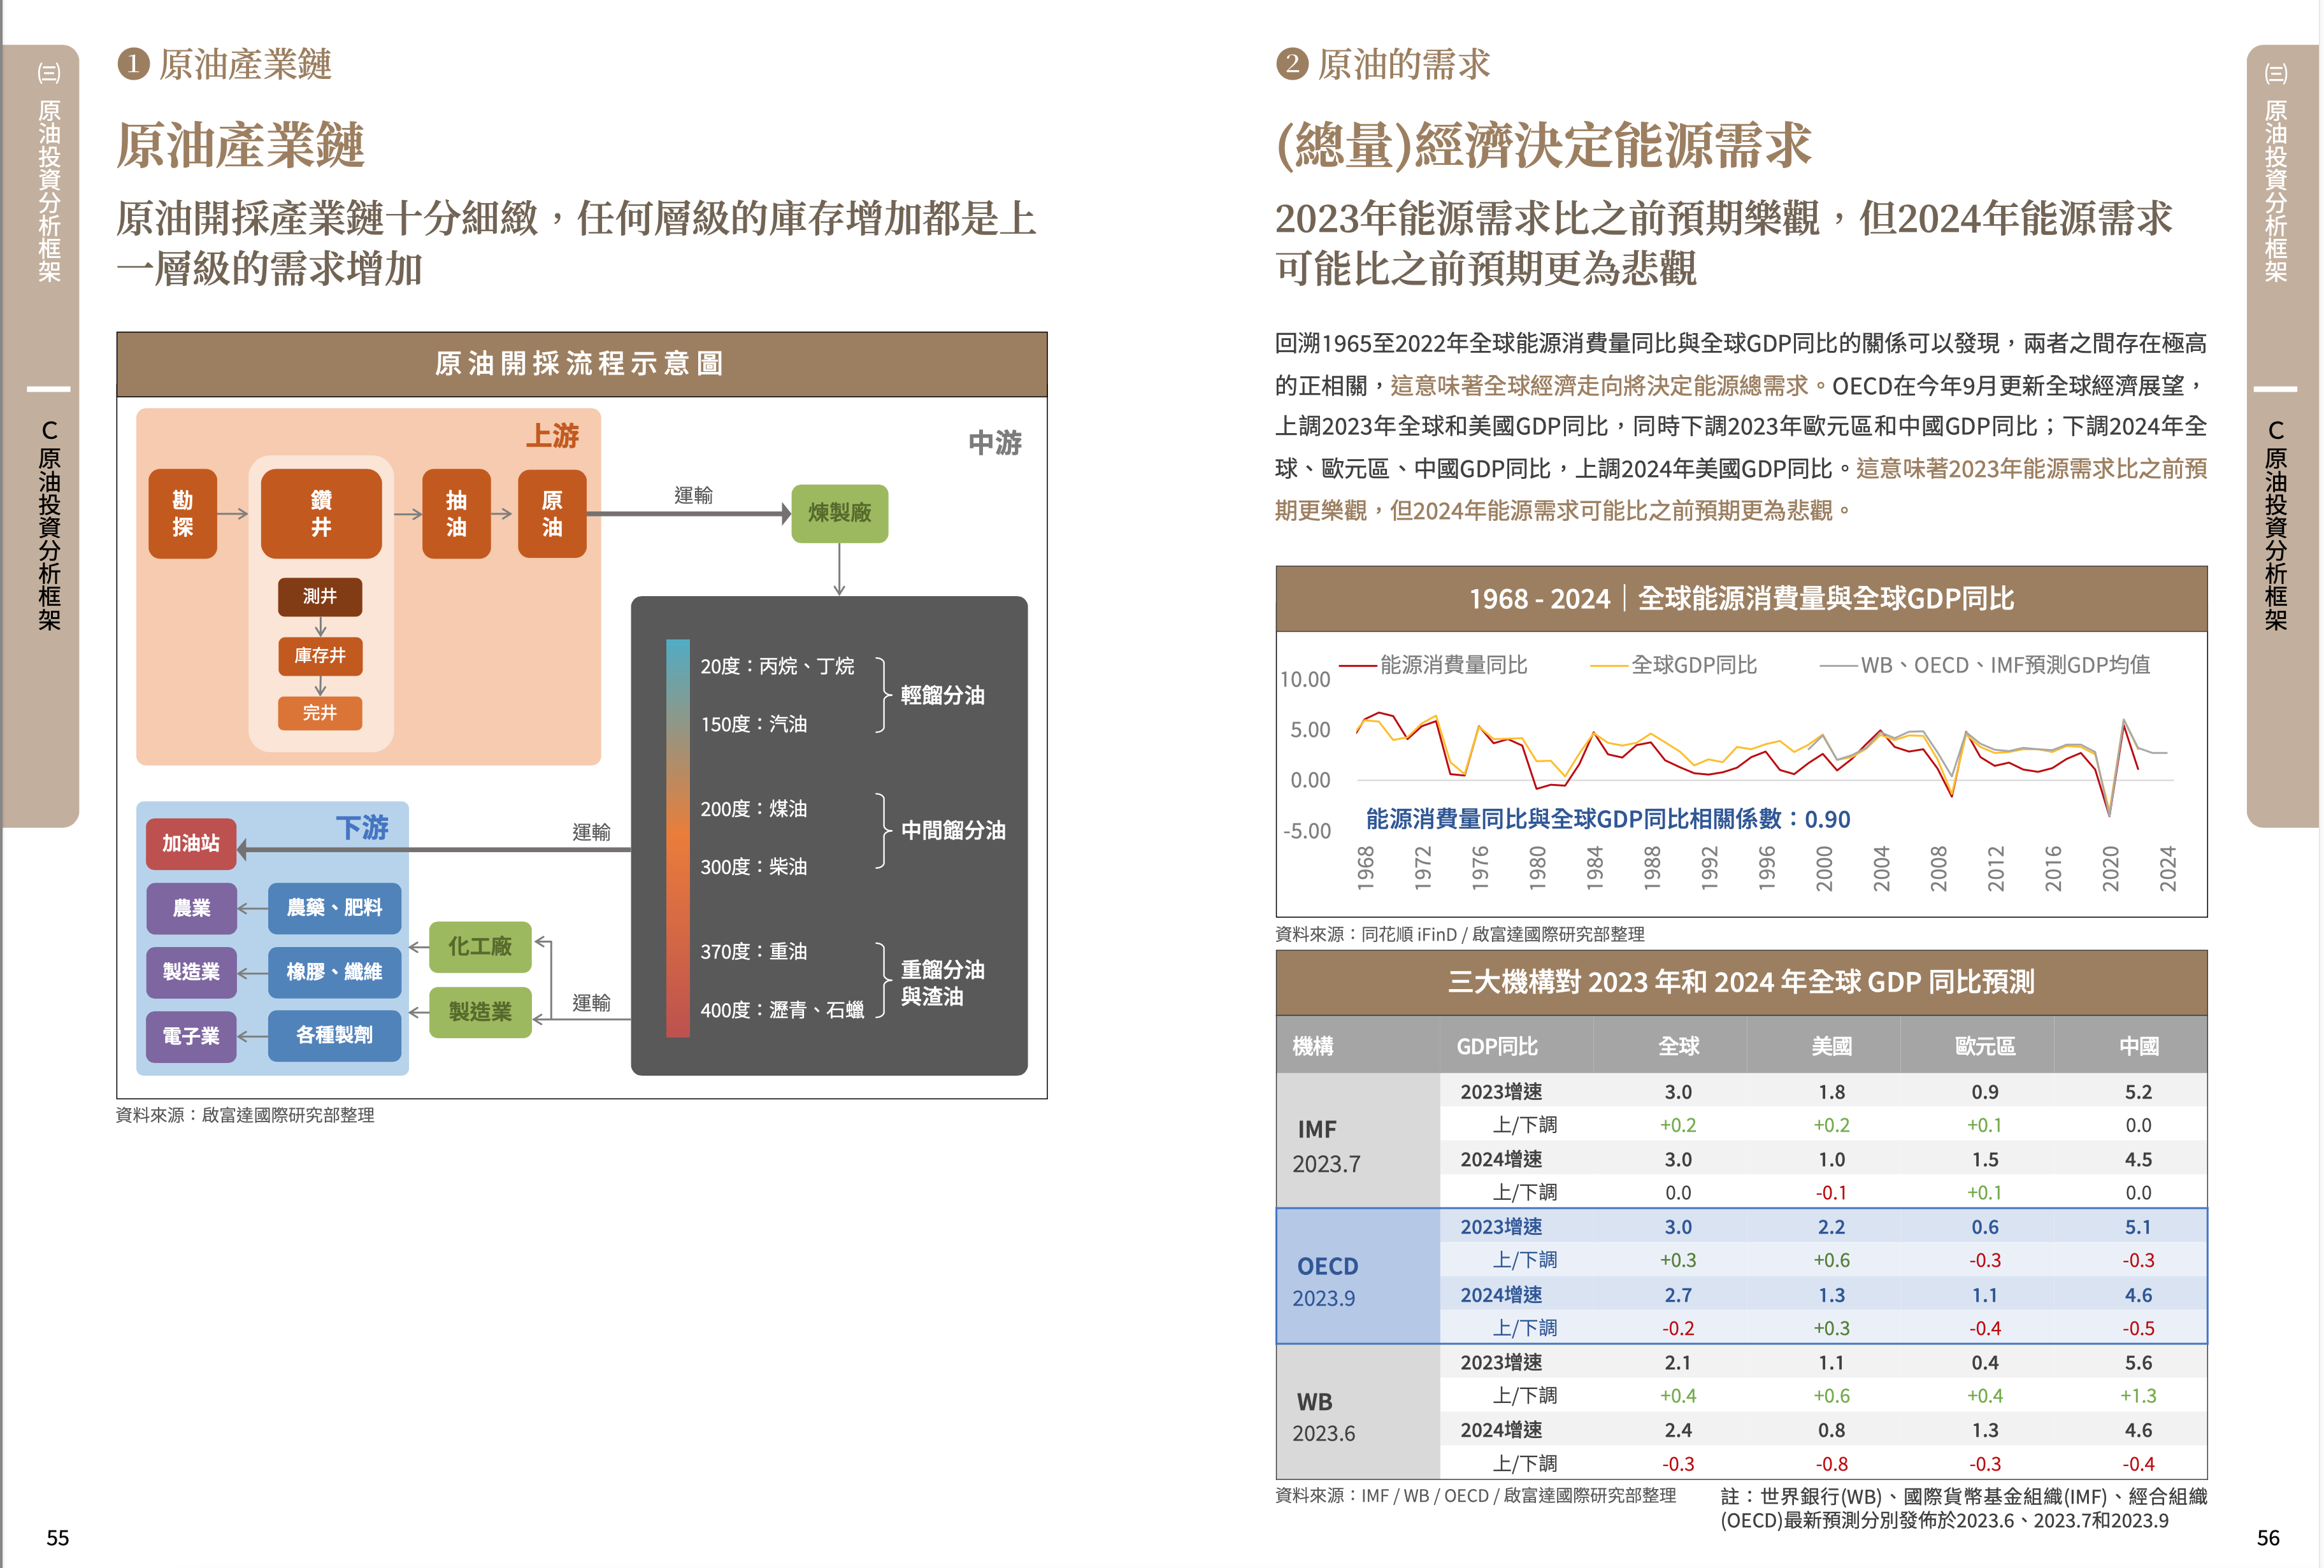Click the purple 製造業 box beside 橡膠、纖維
Image resolution: width=2324 pixels, height=1568 pixels.
coord(191,972)
